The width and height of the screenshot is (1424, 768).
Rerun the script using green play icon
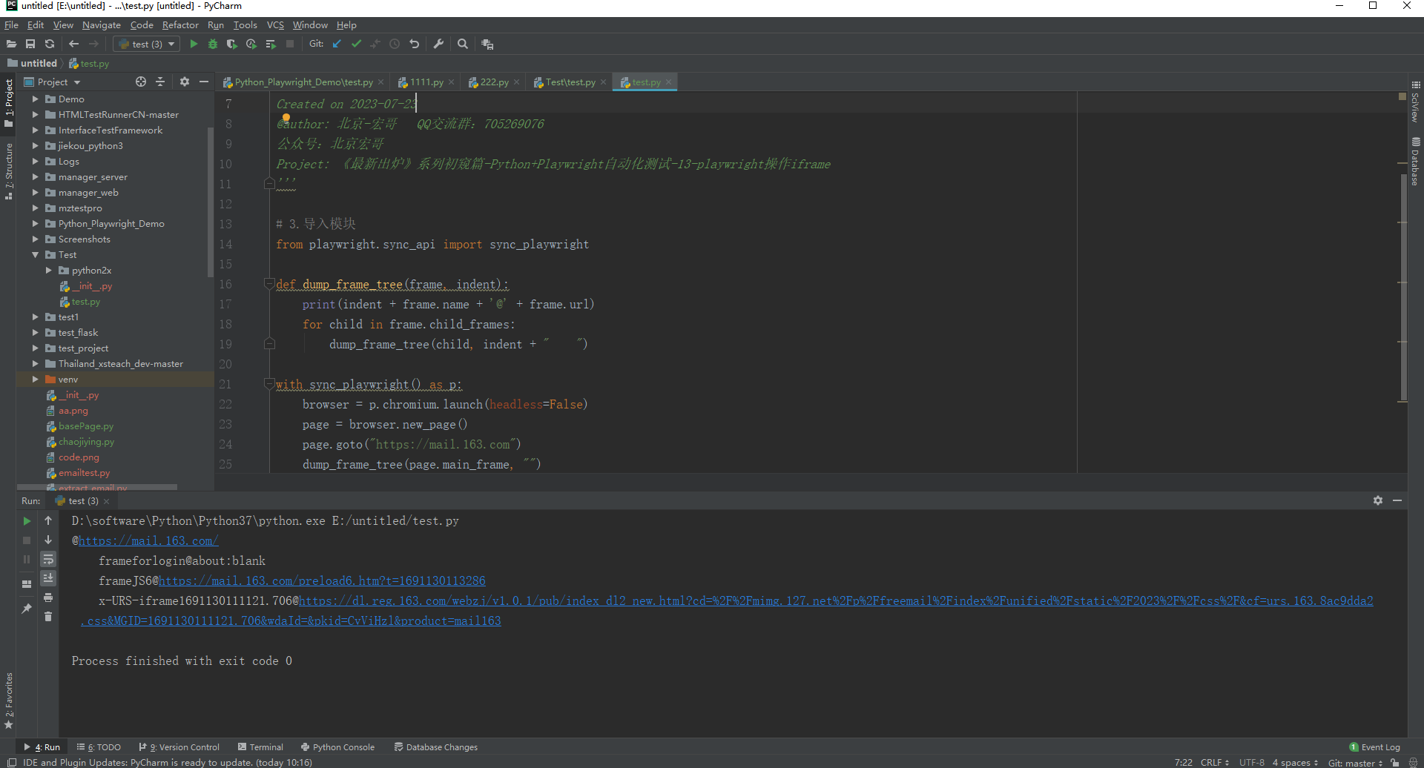tap(26, 521)
